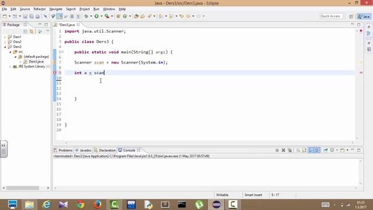Toggle Skip All Breakpoints in the toolbar
This screenshot has width=373, height=210.
click(45, 16)
